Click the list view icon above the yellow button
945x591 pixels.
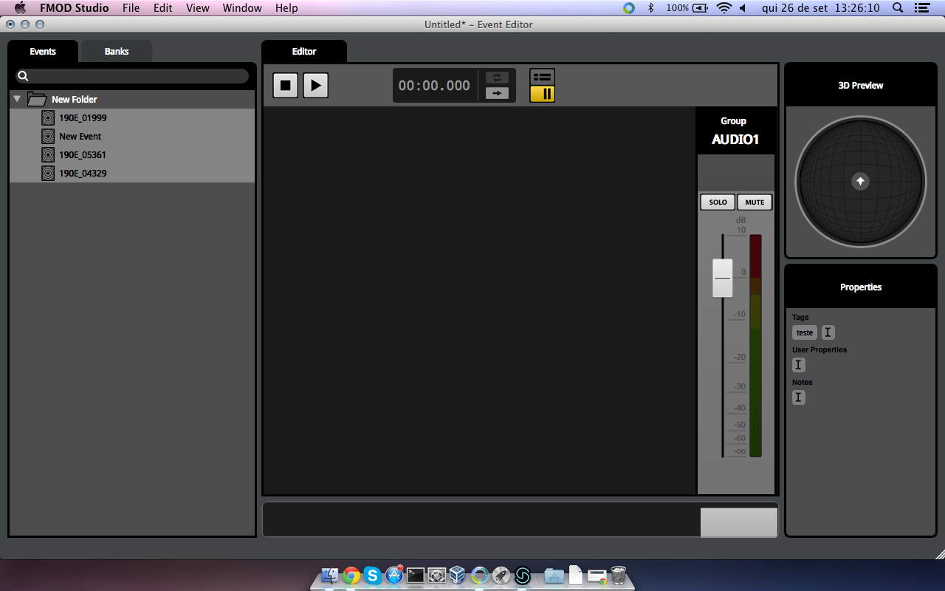(x=542, y=77)
